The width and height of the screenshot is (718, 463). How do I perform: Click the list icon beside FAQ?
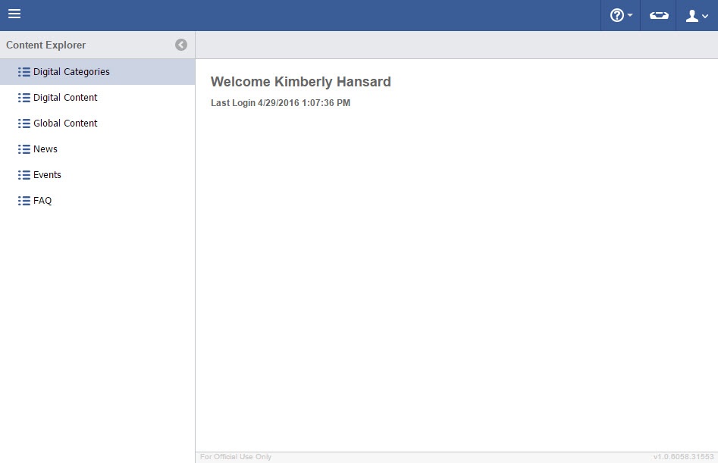click(24, 201)
